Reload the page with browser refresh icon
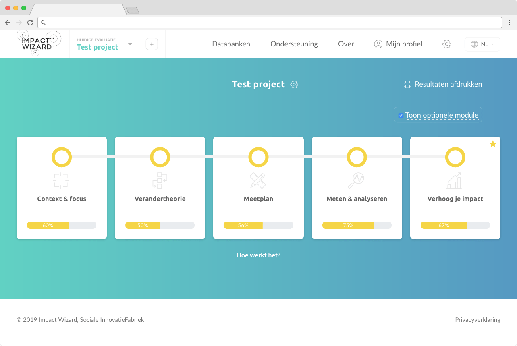The width and height of the screenshot is (517, 346). (30, 23)
